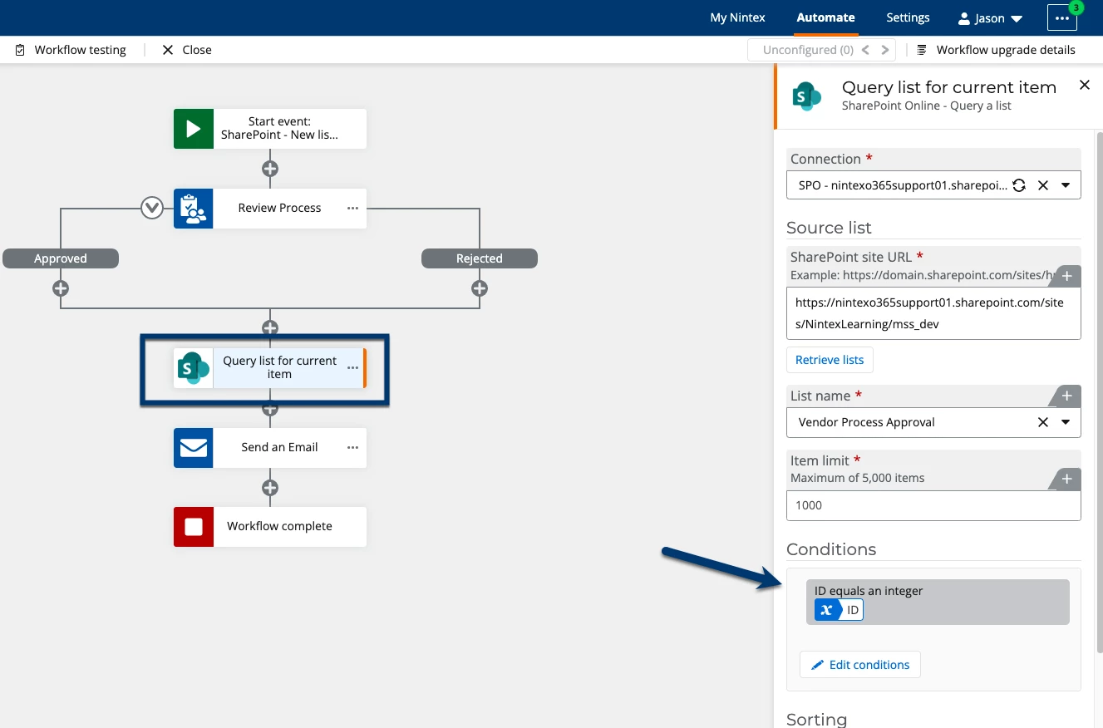The width and height of the screenshot is (1103, 728).
Task: Refresh the SPO connection
Action: pyautogui.click(x=1019, y=185)
